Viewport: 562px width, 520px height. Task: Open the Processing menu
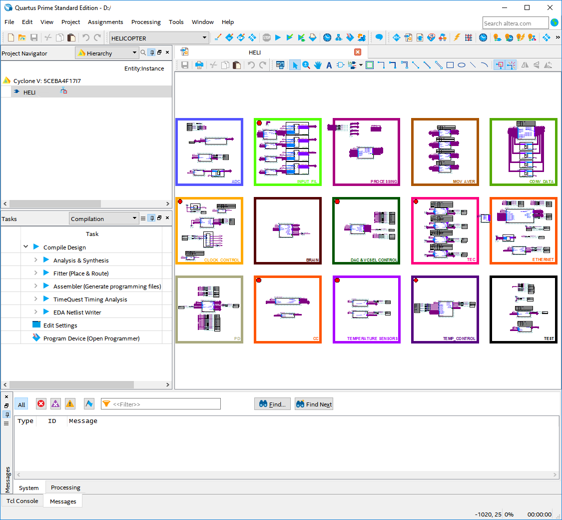(146, 22)
